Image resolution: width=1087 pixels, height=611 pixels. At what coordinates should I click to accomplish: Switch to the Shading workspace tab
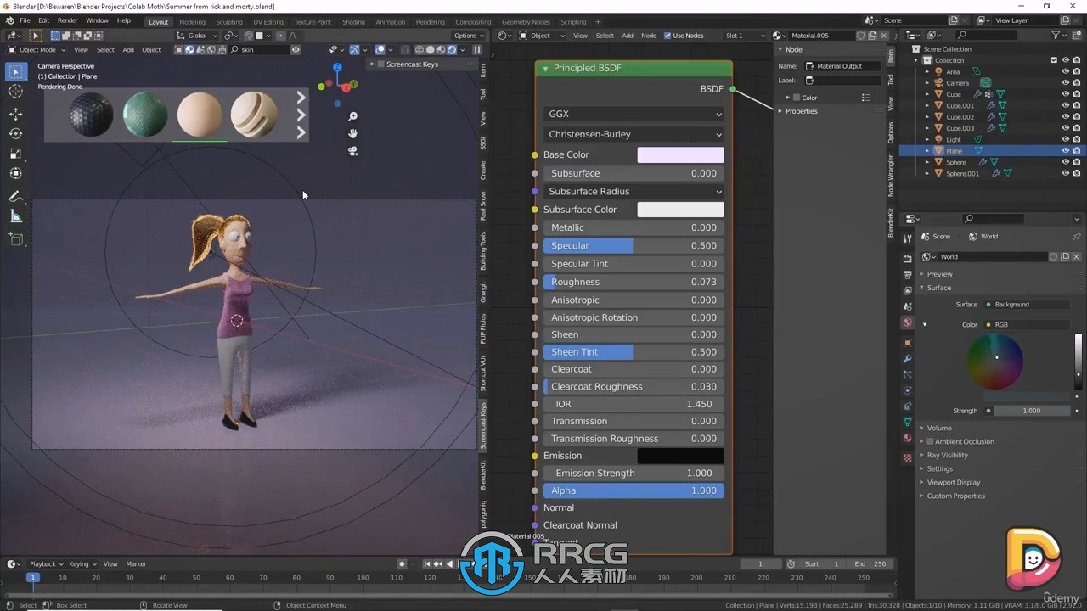click(x=353, y=22)
